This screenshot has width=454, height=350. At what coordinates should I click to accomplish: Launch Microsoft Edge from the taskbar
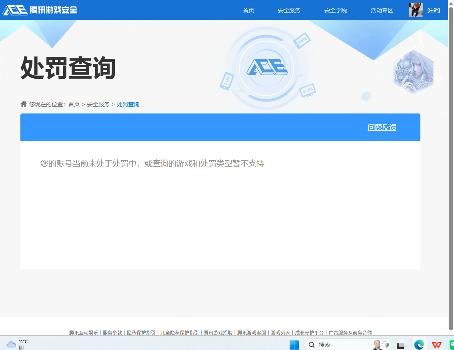[418, 344]
